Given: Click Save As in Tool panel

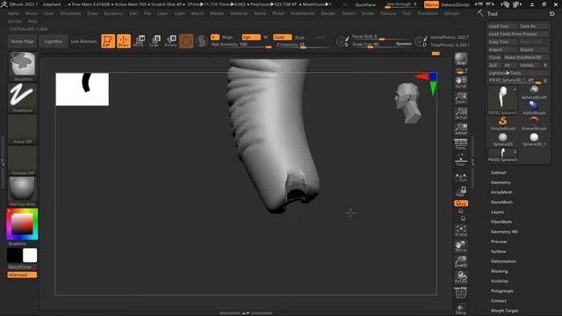Looking at the screenshot, I should (533, 26).
